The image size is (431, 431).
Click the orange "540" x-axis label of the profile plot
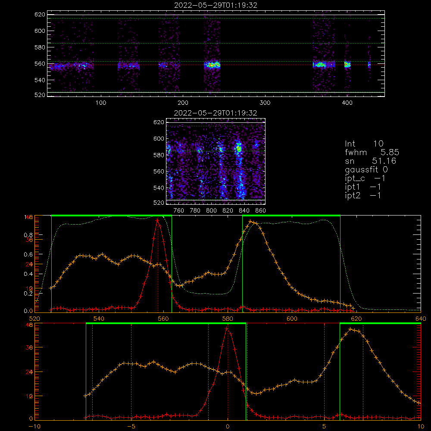point(99,319)
